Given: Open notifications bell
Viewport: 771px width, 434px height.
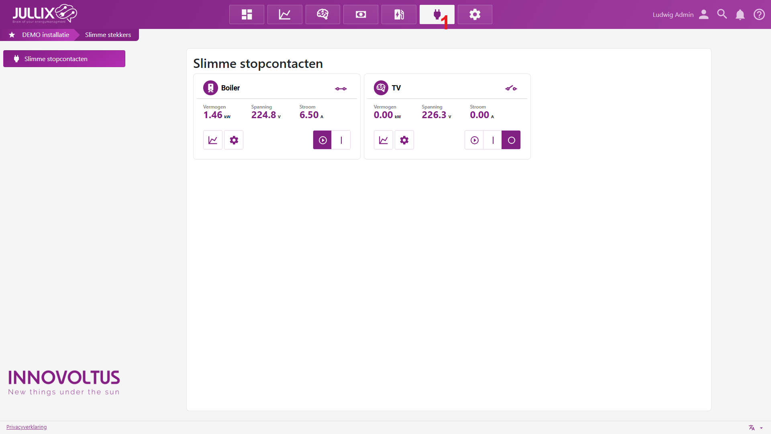Looking at the screenshot, I should click(740, 14).
